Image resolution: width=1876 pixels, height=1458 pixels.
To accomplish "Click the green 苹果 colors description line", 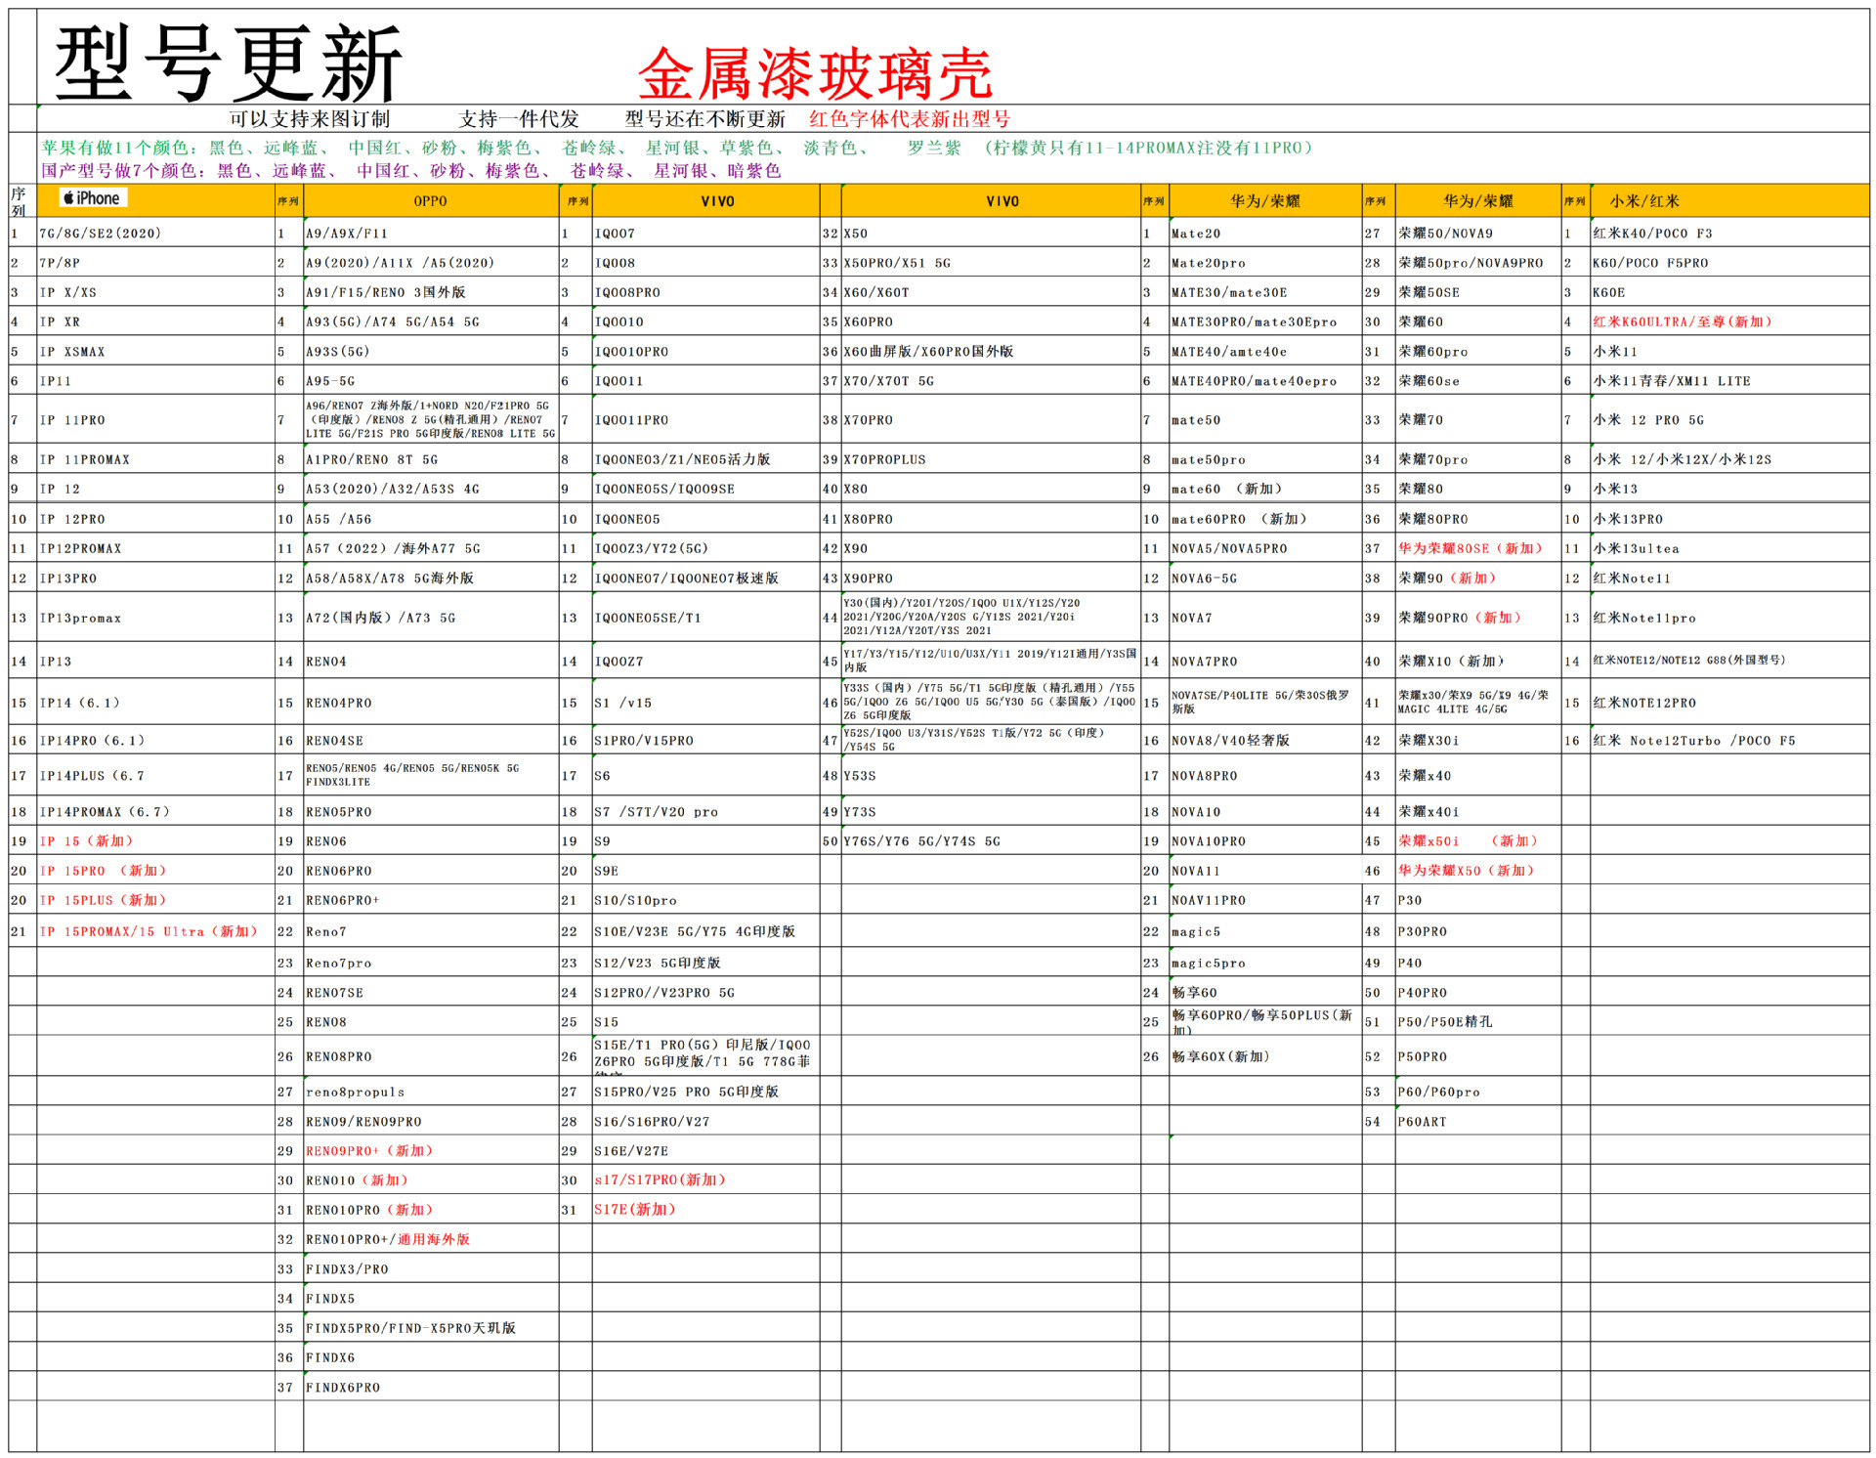I will click(674, 148).
